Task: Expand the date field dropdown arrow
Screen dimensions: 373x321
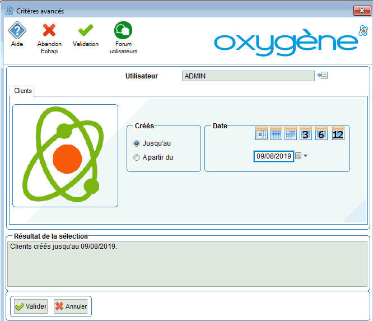Action: pyautogui.click(x=306, y=156)
